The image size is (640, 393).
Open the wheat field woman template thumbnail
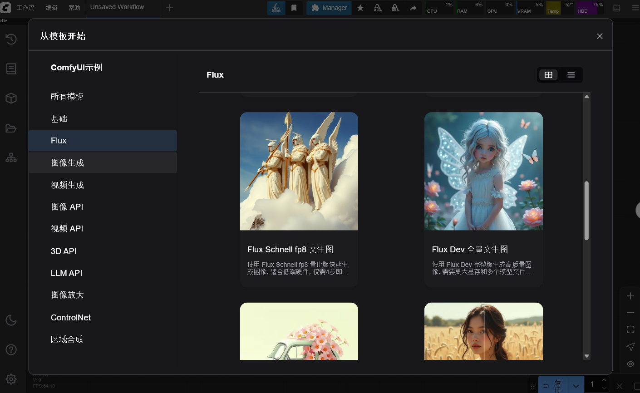(x=483, y=331)
